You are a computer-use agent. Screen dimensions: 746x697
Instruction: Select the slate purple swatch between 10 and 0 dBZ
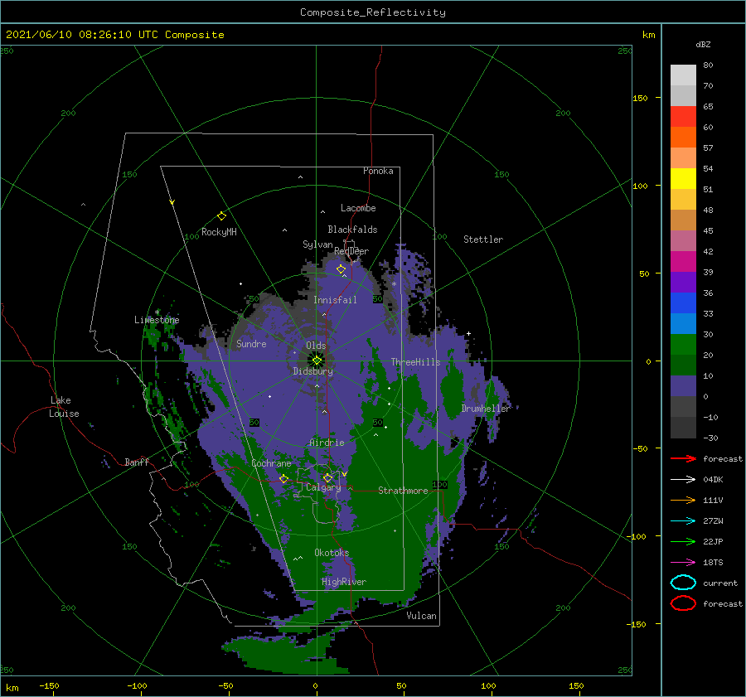pyautogui.click(x=683, y=386)
